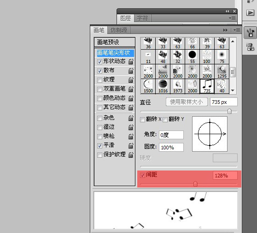Check the 翻转 X checkbox

point(142,119)
